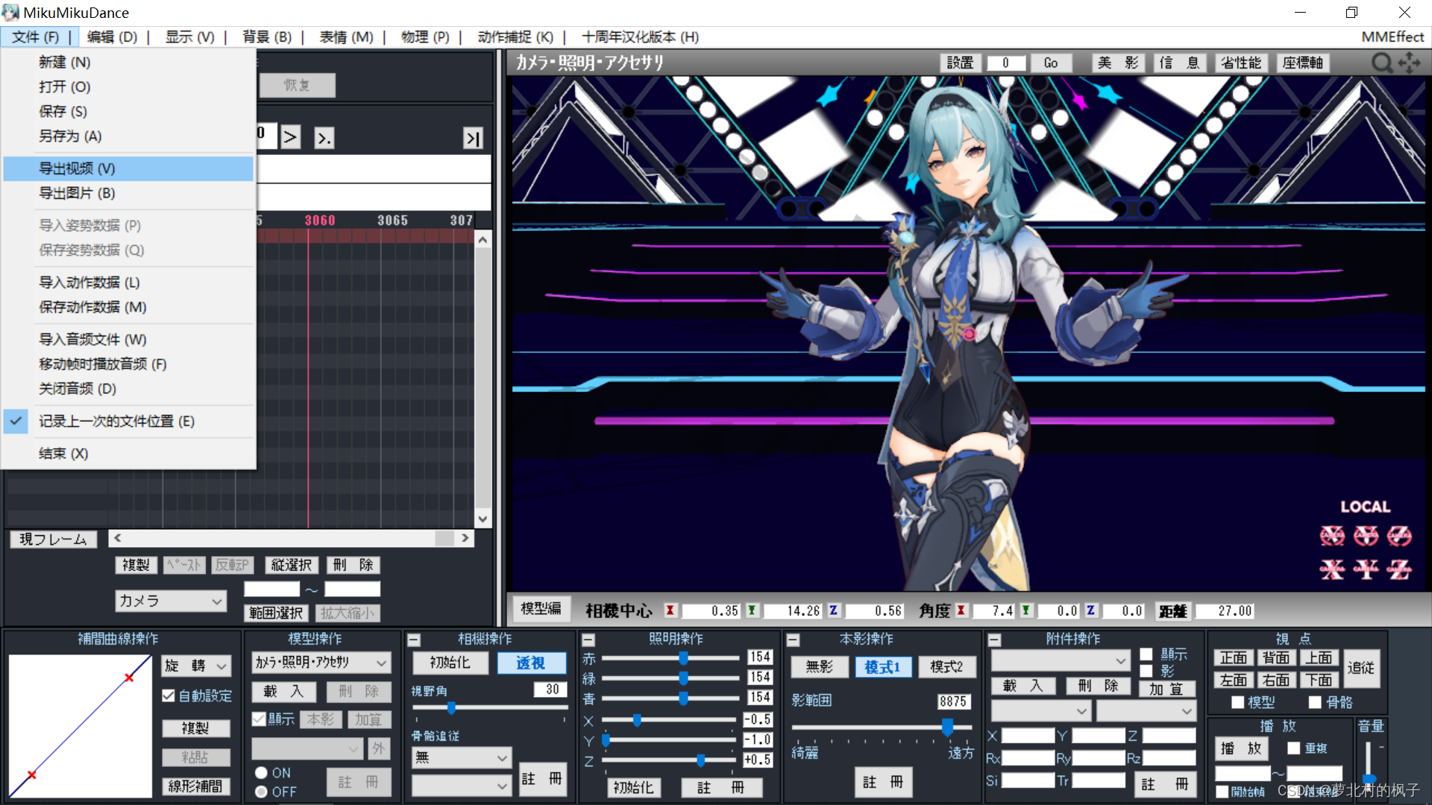
Task: Click the red X marker beside 相機中心
Action: point(670,610)
